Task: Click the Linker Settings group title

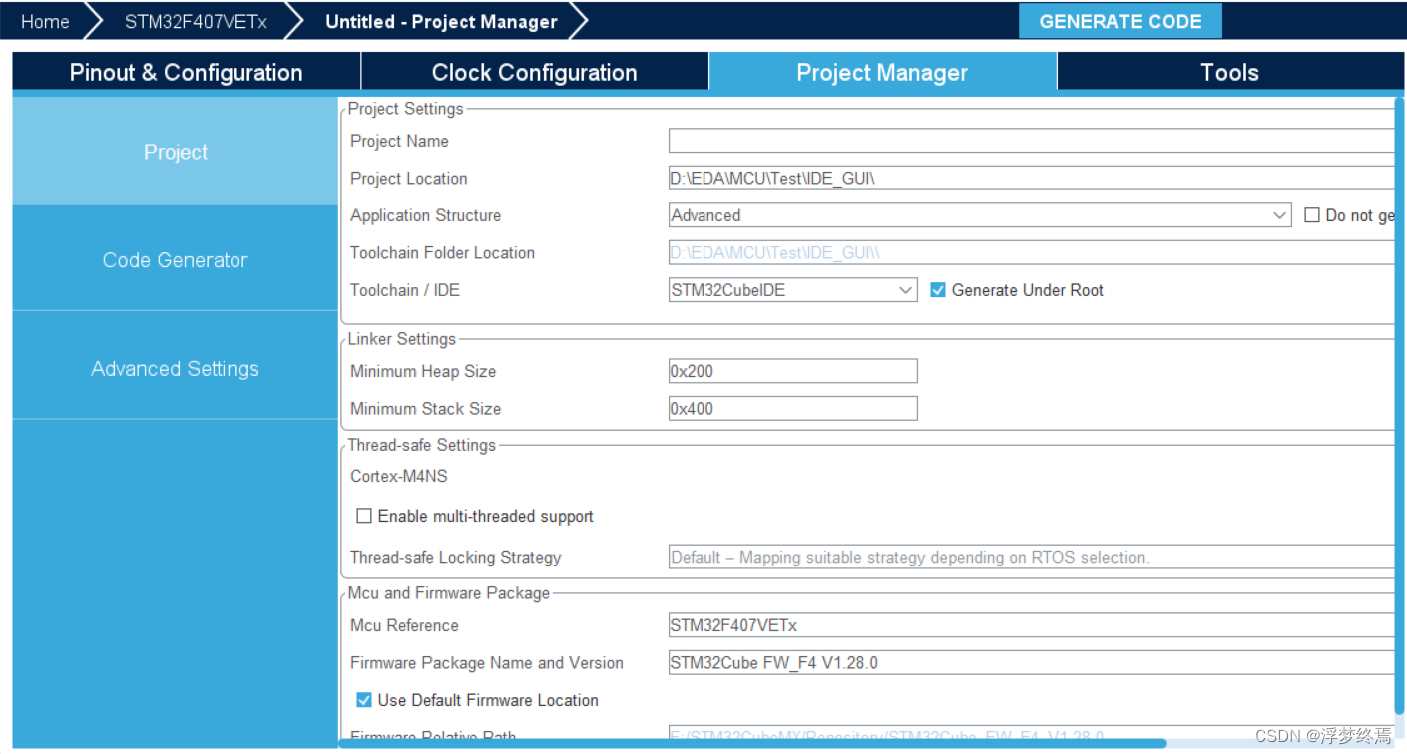Action: pos(402,339)
